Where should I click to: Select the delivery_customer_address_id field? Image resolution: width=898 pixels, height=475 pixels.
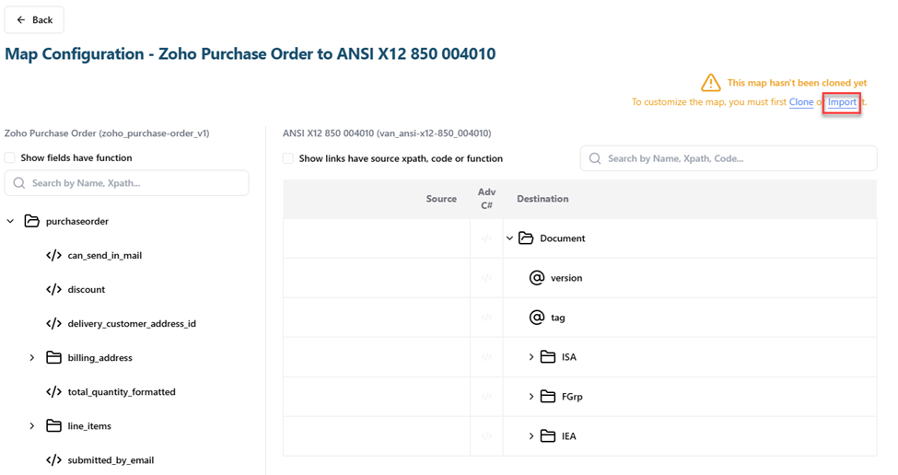132,324
